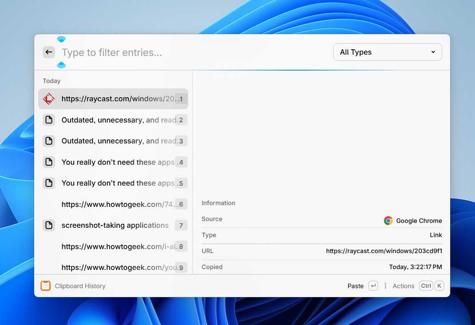Screen dimensions: 475x325
Task: Click the document icon beside 'screenshot-taking applications'
Action: click(x=49, y=225)
